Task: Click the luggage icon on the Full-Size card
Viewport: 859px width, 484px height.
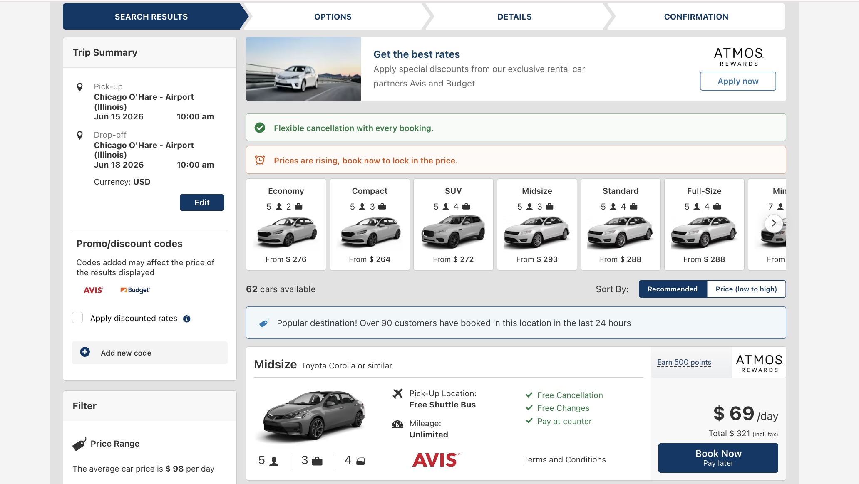Action: 717,207
